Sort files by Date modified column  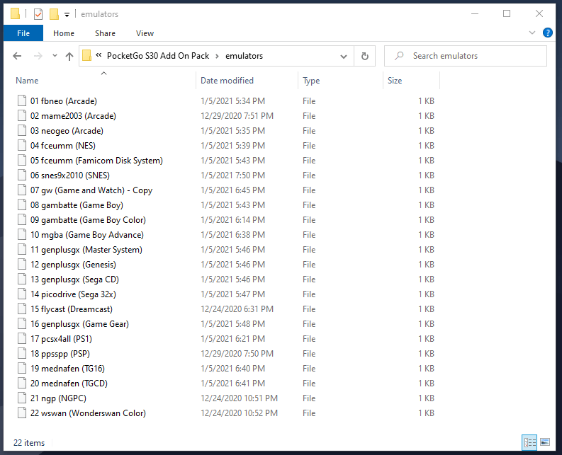tap(227, 81)
